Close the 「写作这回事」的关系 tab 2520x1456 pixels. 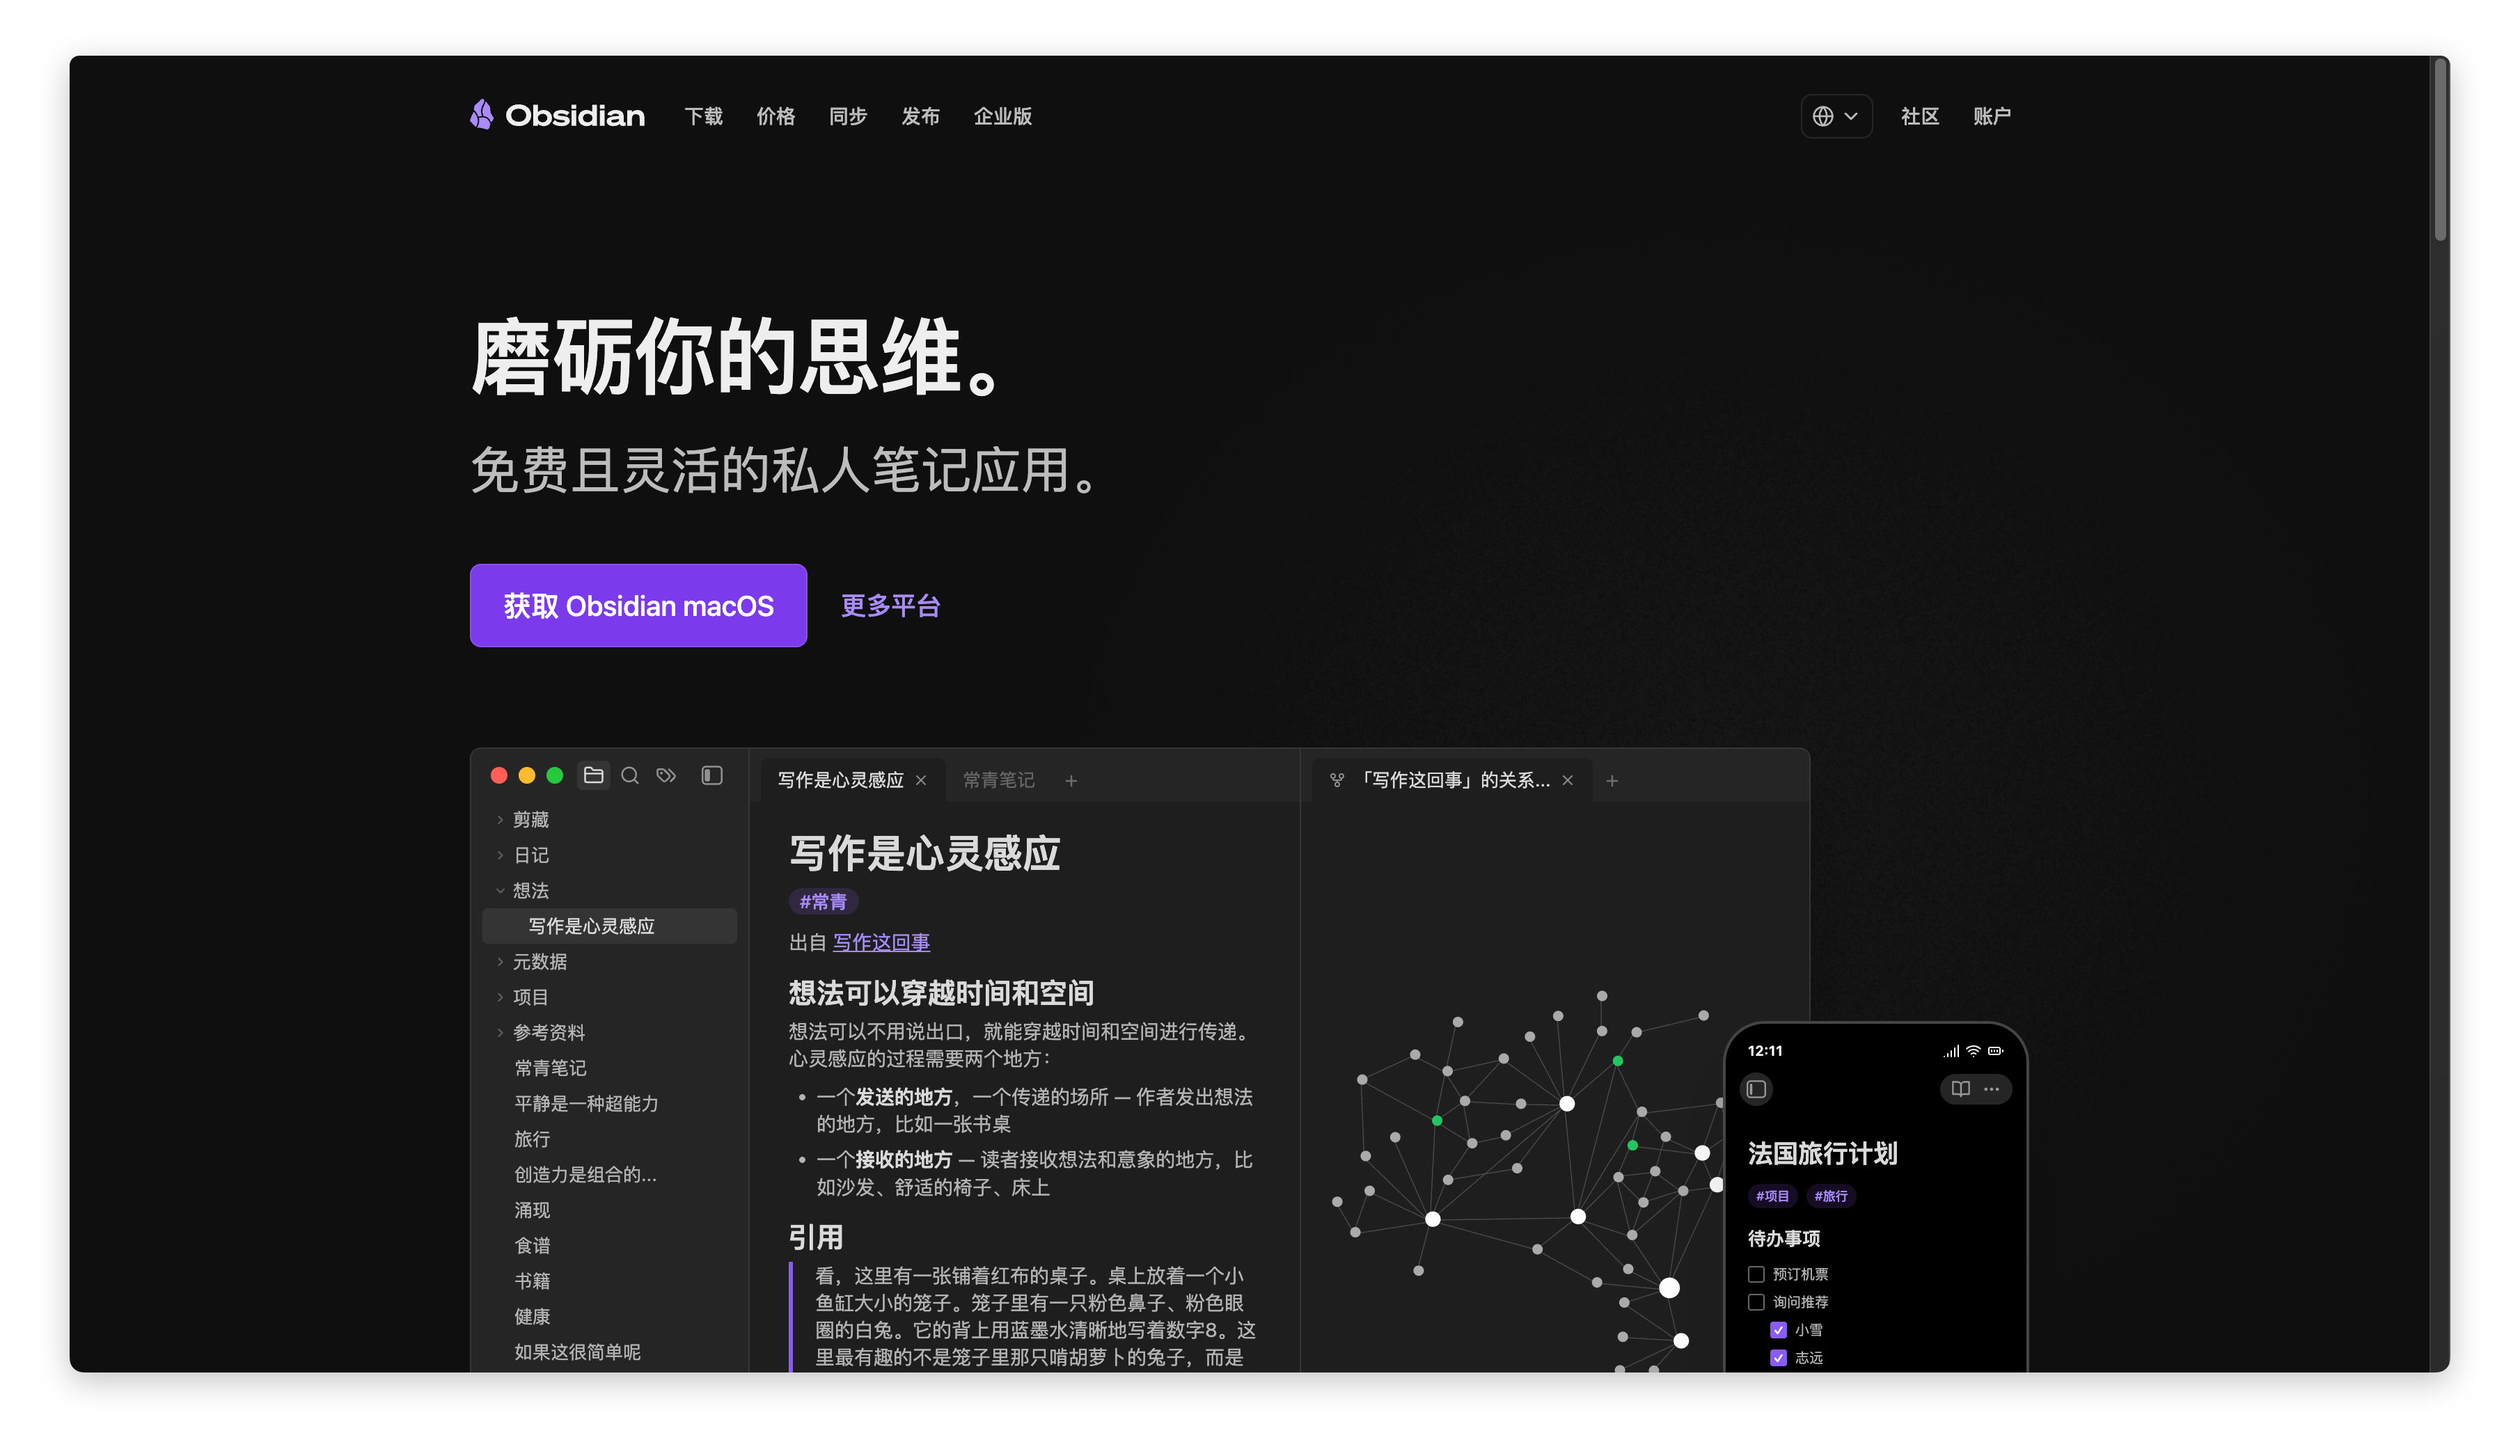[x=1568, y=780]
